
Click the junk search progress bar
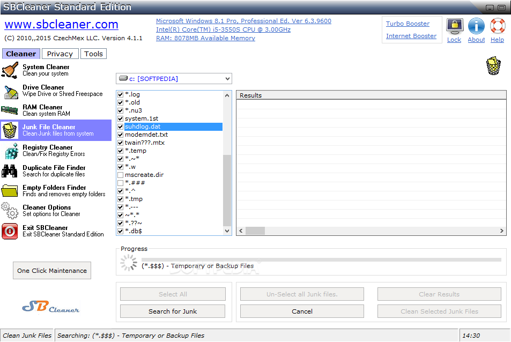pos(321,259)
